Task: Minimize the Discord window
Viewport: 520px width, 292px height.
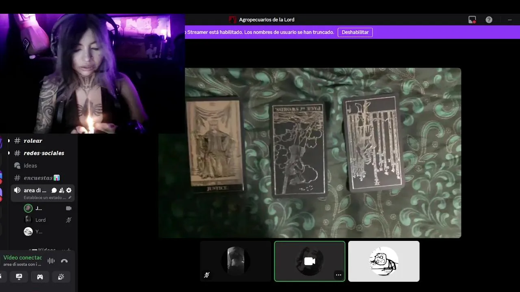Action: pos(510,19)
